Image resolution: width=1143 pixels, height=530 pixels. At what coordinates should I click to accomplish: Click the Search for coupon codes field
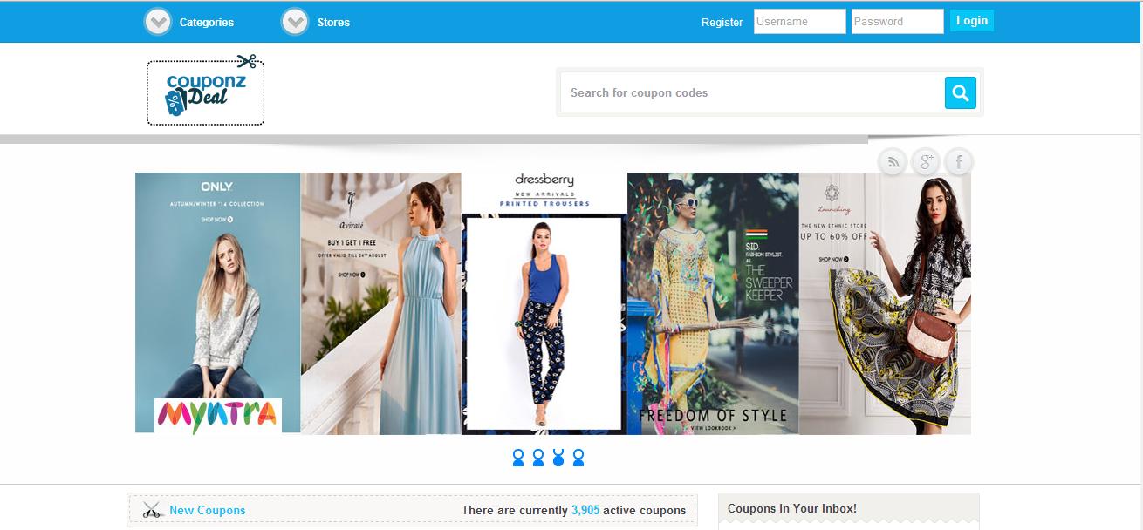coord(752,92)
